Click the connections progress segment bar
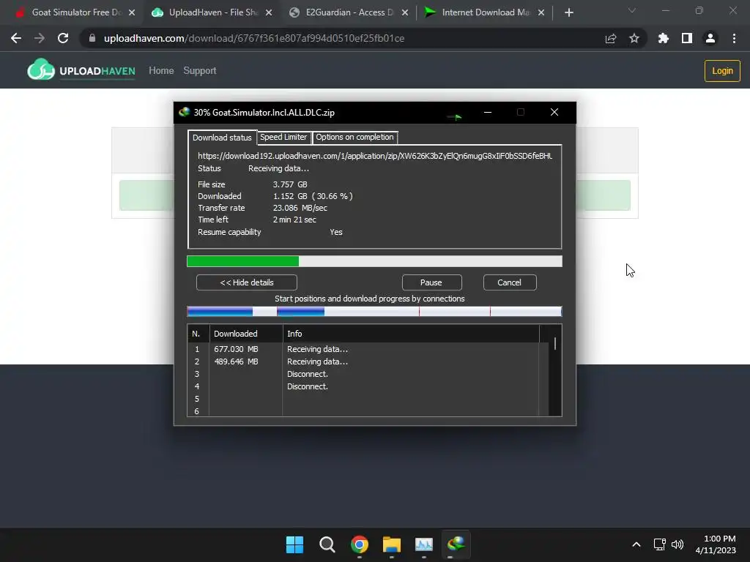The image size is (750, 562). tap(374, 312)
